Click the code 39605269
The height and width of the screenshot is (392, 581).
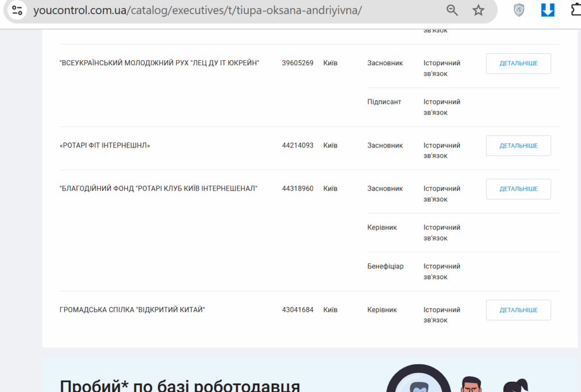point(297,63)
